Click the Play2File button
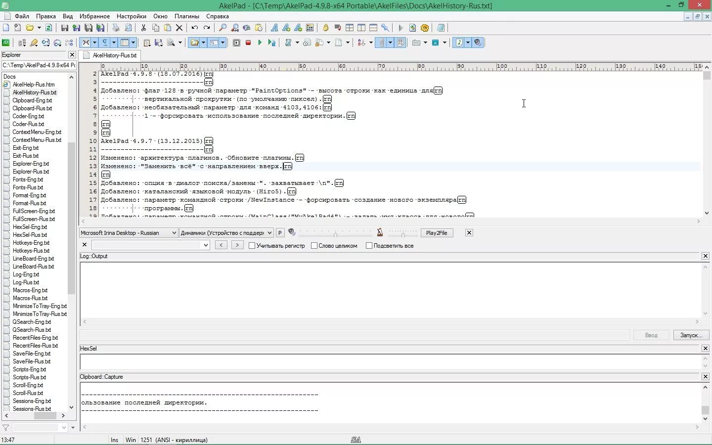This screenshot has height=445, width=712. pos(437,233)
